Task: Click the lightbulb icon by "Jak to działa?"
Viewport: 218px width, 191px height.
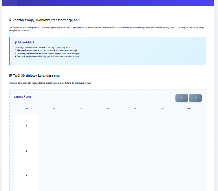Action: coord(15,43)
